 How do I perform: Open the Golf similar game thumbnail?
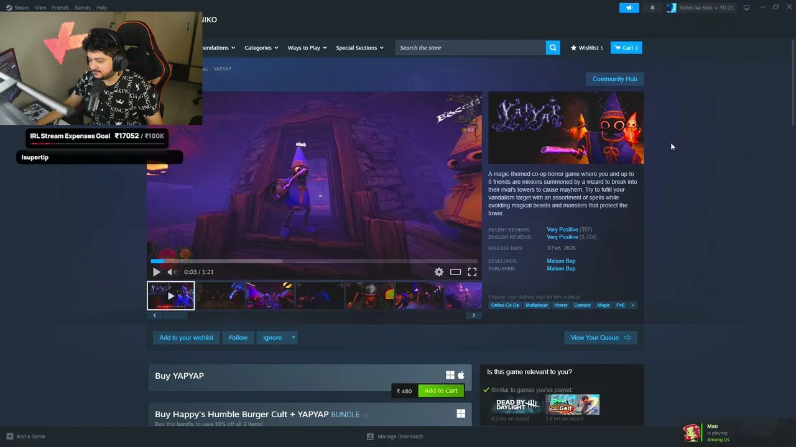pos(573,405)
